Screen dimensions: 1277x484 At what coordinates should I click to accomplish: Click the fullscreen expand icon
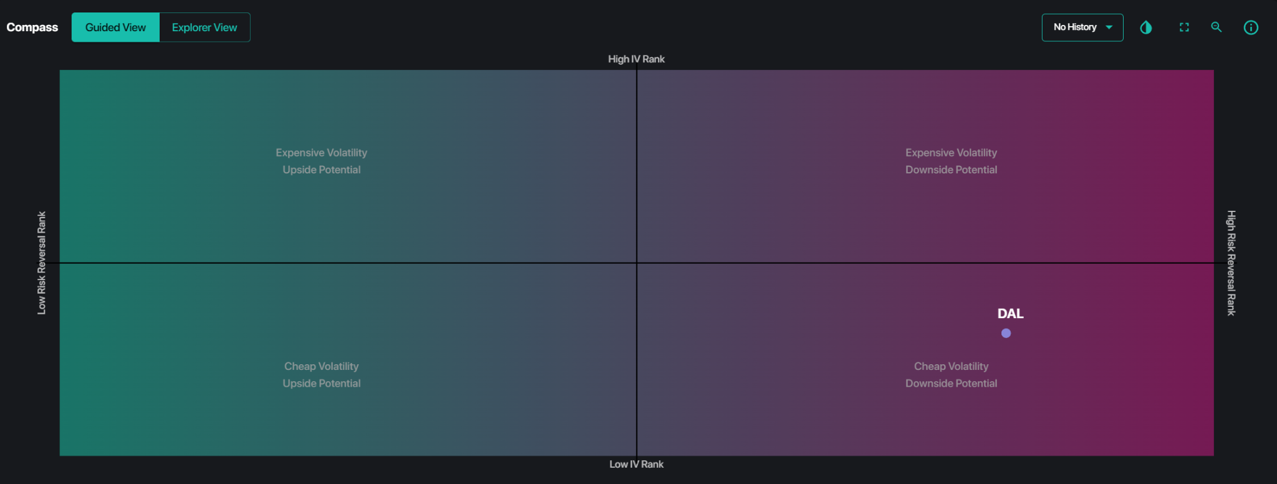[x=1184, y=27]
